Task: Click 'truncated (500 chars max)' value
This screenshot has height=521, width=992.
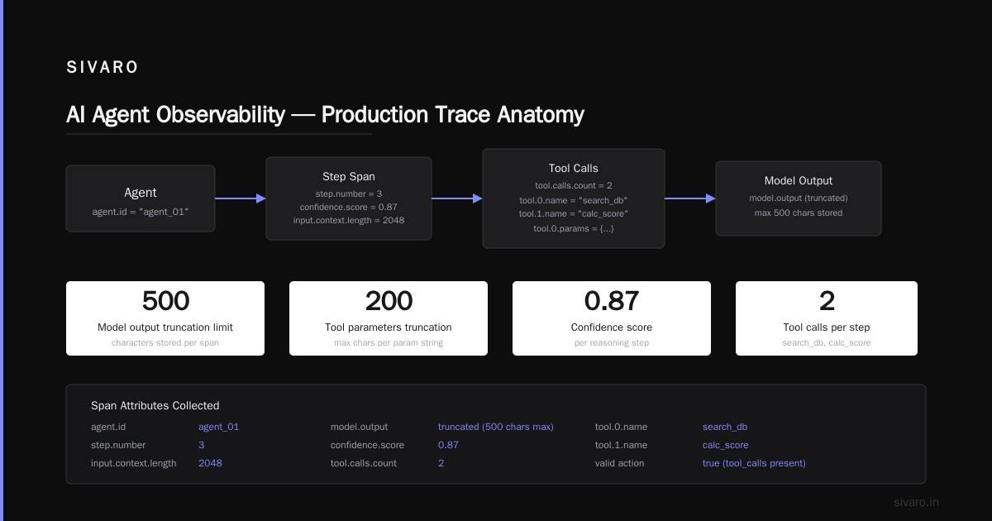Action: click(x=496, y=427)
